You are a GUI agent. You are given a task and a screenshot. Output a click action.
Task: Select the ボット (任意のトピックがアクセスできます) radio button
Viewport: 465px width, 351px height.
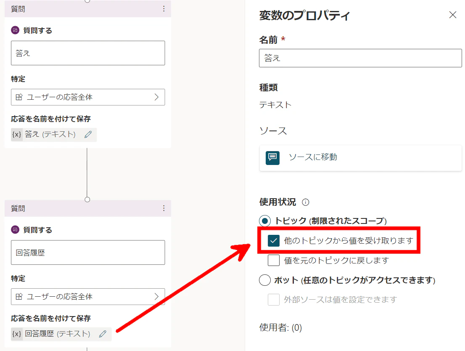point(265,280)
